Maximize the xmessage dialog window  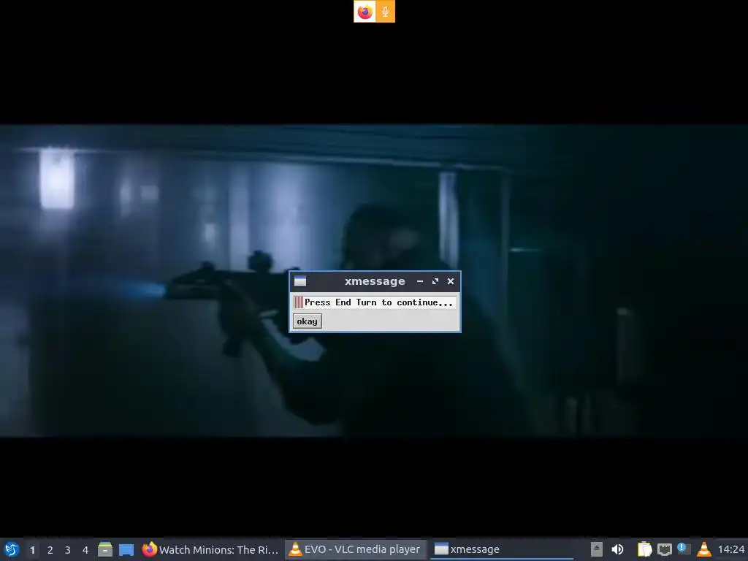435,281
